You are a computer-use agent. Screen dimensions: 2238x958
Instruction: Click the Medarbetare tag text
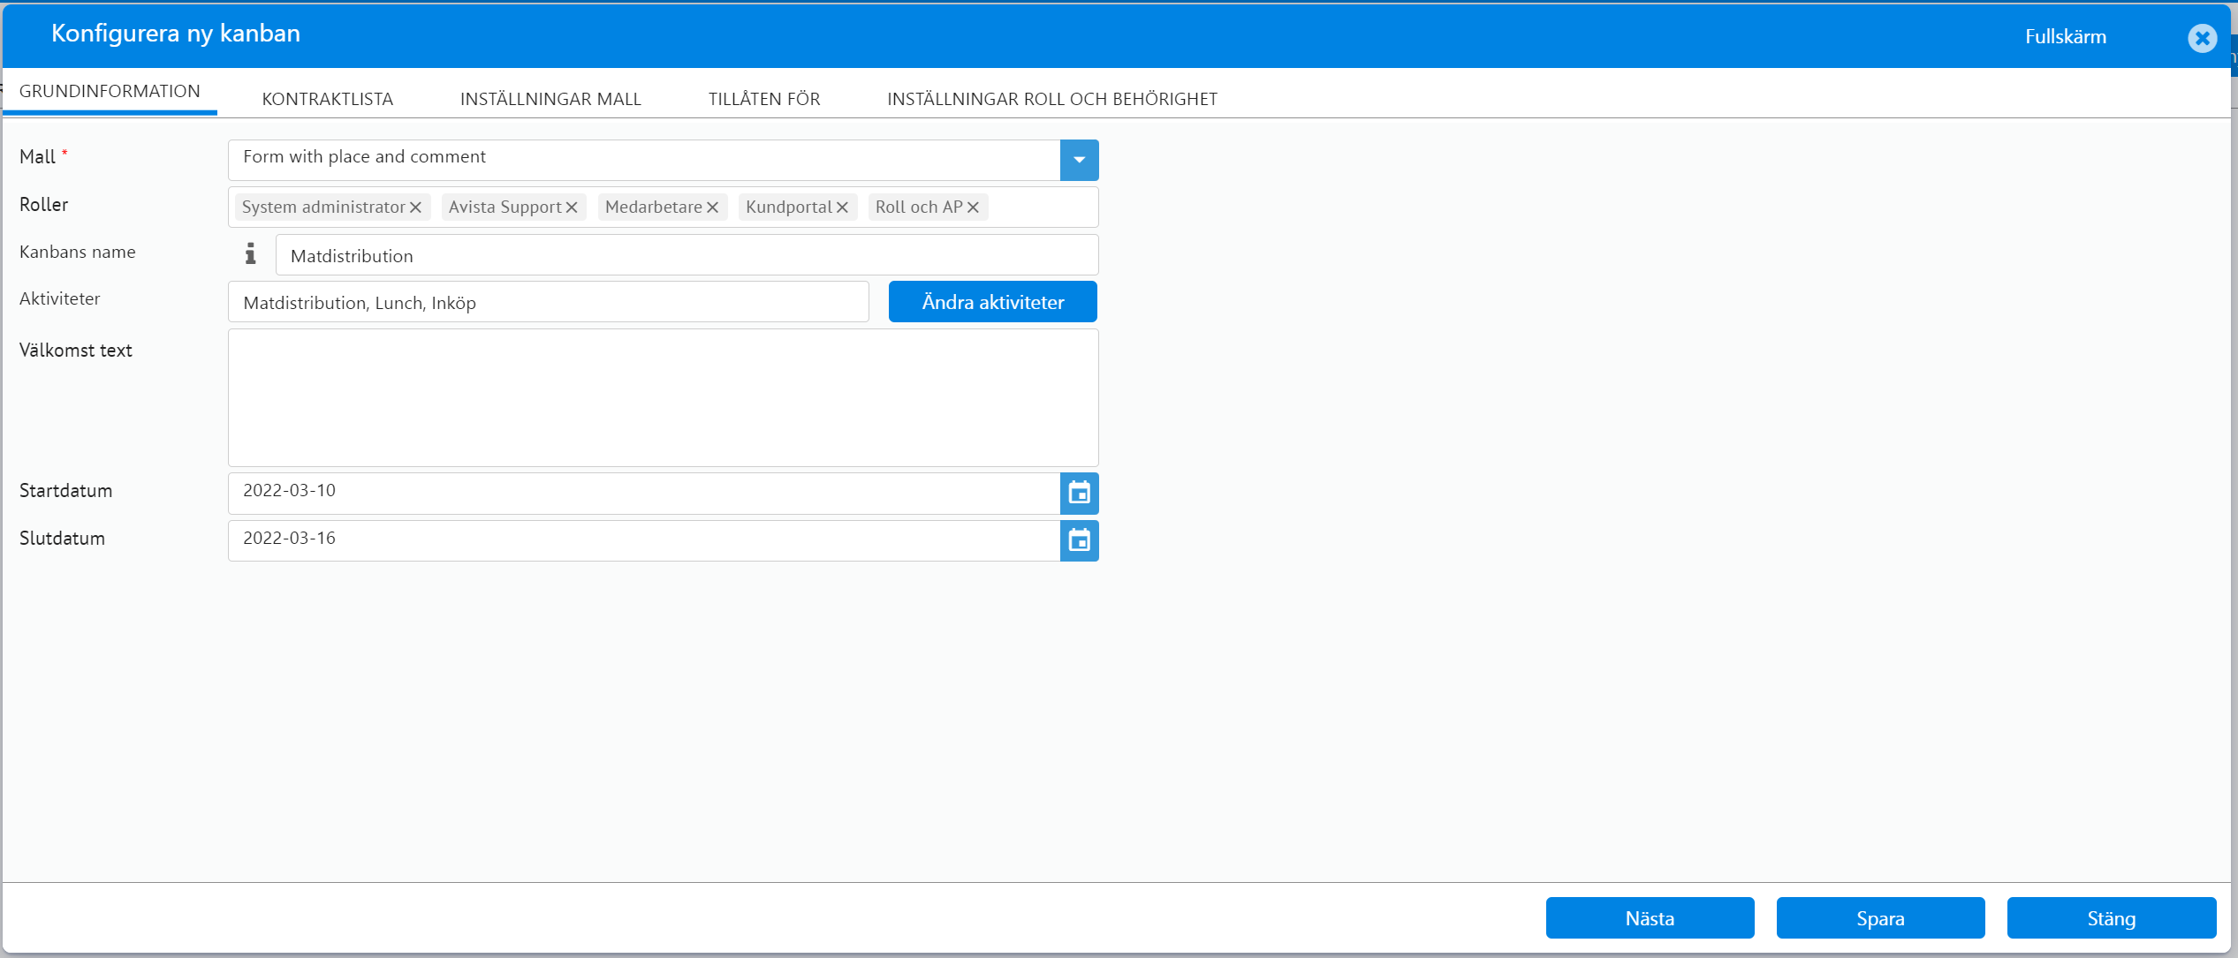pyautogui.click(x=654, y=207)
